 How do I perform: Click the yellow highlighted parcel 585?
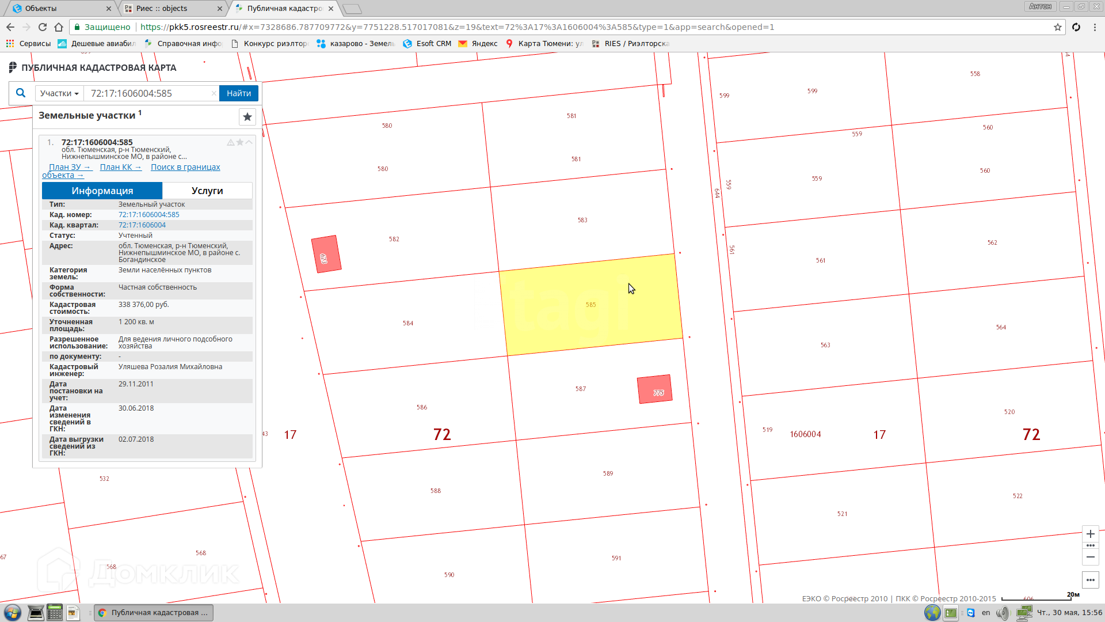coord(590,305)
